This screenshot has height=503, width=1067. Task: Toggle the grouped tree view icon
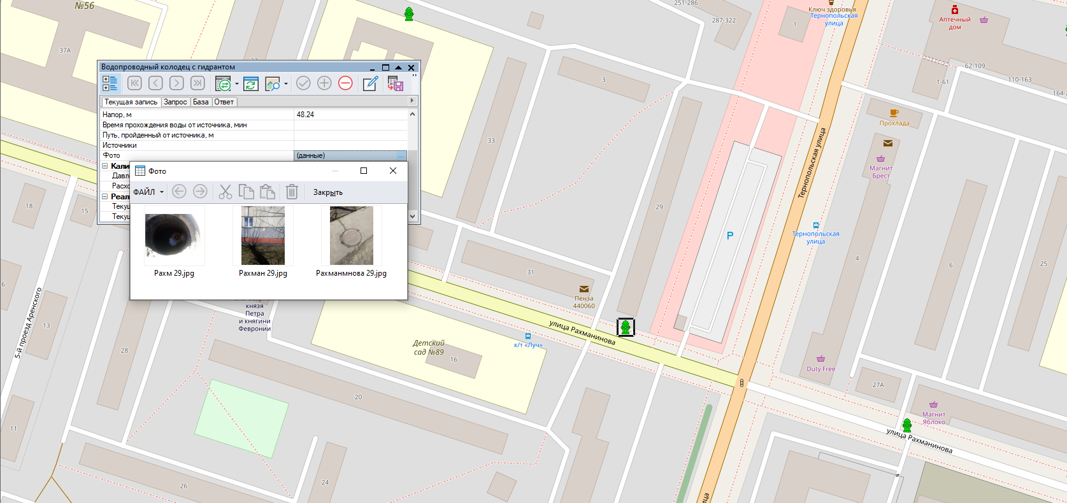[110, 83]
